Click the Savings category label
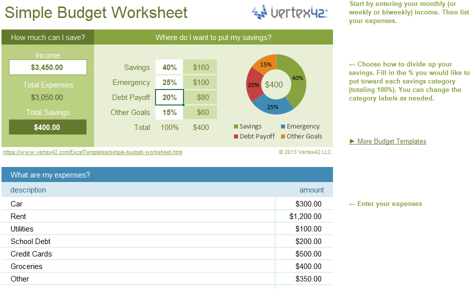 (x=136, y=67)
